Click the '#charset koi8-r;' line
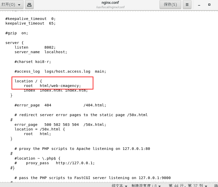 click(x=33, y=62)
